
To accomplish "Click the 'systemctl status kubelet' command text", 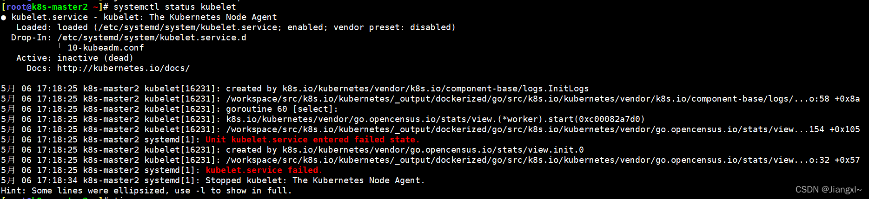I will [175, 7].
